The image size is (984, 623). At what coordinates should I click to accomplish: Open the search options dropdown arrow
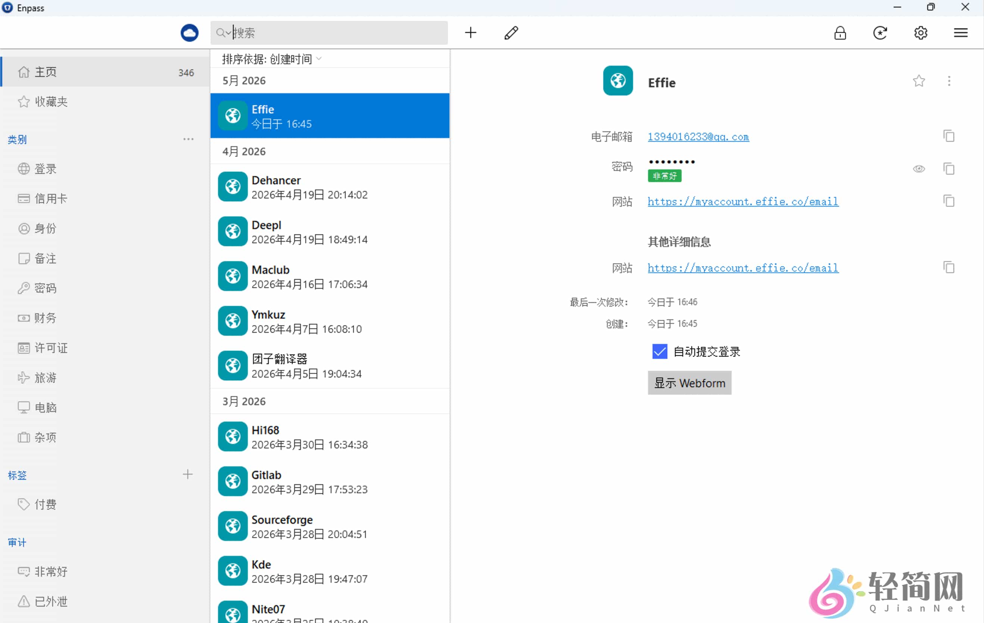[x=228, y=33]
